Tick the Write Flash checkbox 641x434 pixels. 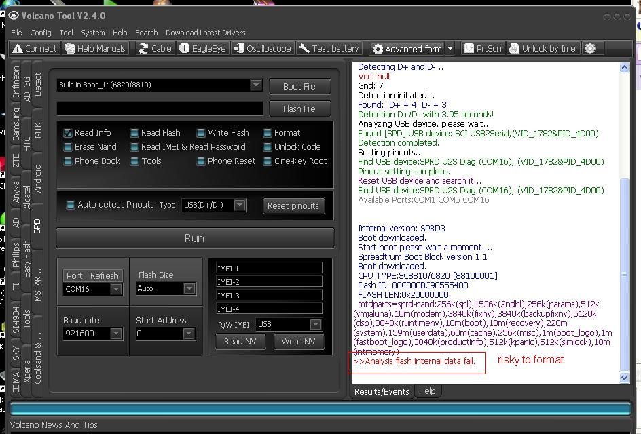(x=201, y=133)
